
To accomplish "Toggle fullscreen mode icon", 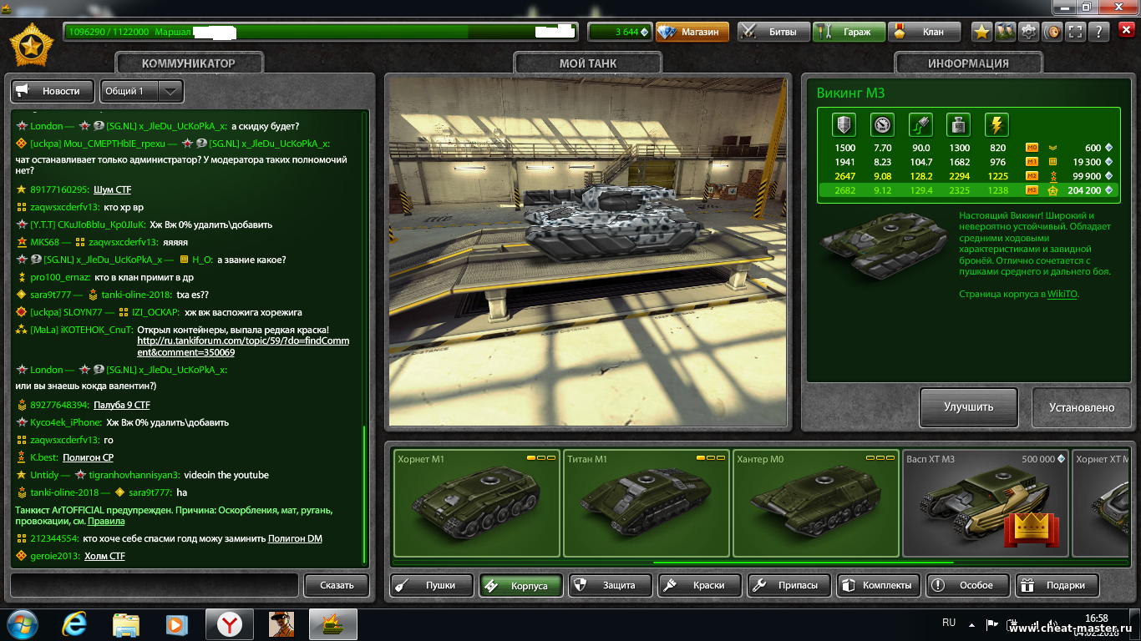I will 1076,32.
